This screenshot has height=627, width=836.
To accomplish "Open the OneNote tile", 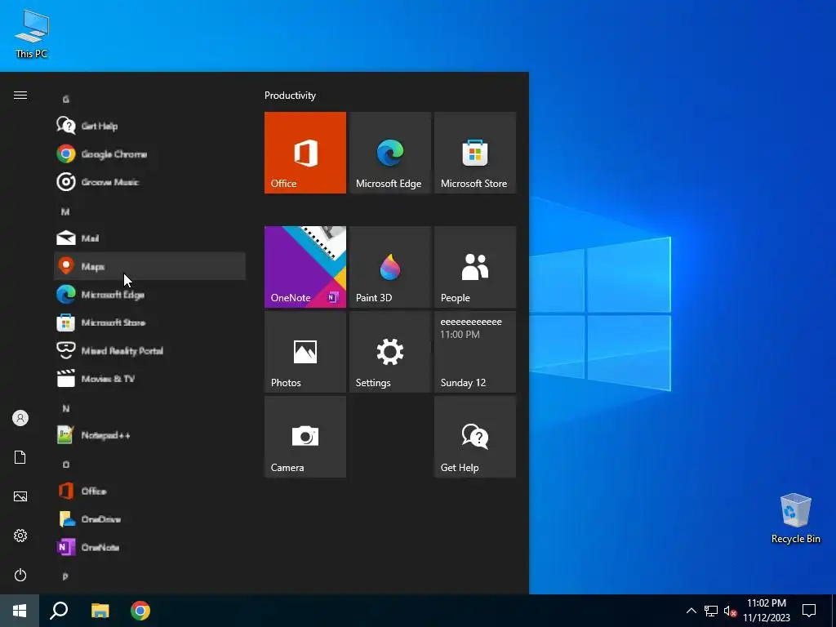I will point(305,267).
